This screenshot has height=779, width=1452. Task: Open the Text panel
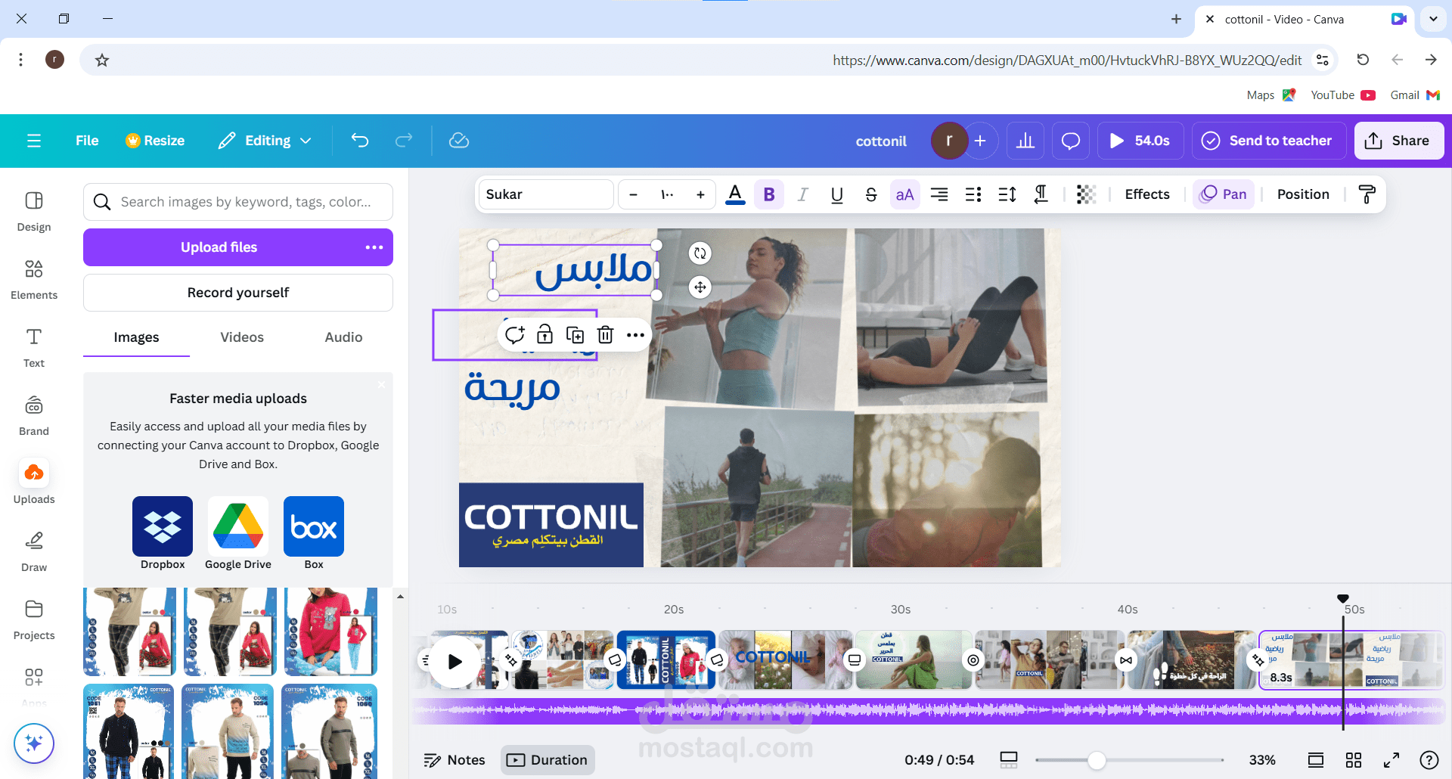[x=34, y=348]
